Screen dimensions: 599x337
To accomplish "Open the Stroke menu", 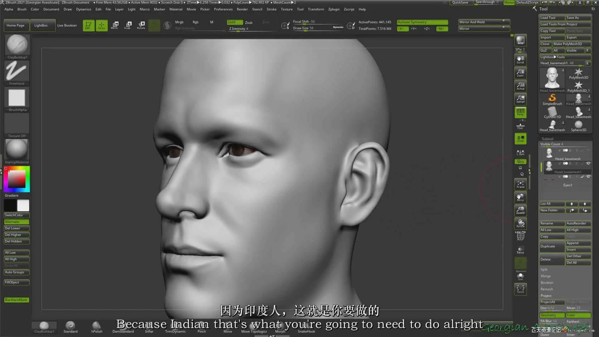I will [x=271, y=9].
